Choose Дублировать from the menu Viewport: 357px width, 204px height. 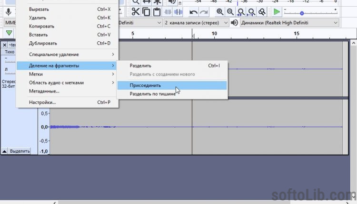pyautogui.click(x=68, y=43)
